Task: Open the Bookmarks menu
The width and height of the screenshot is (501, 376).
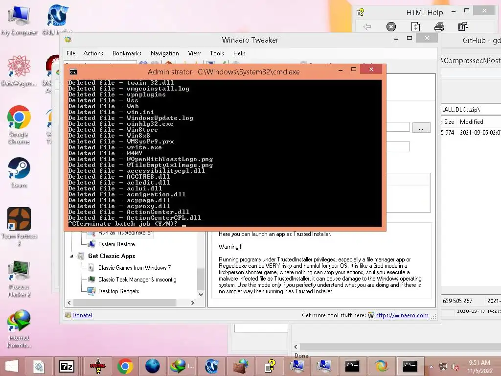Action: (127, 53)
